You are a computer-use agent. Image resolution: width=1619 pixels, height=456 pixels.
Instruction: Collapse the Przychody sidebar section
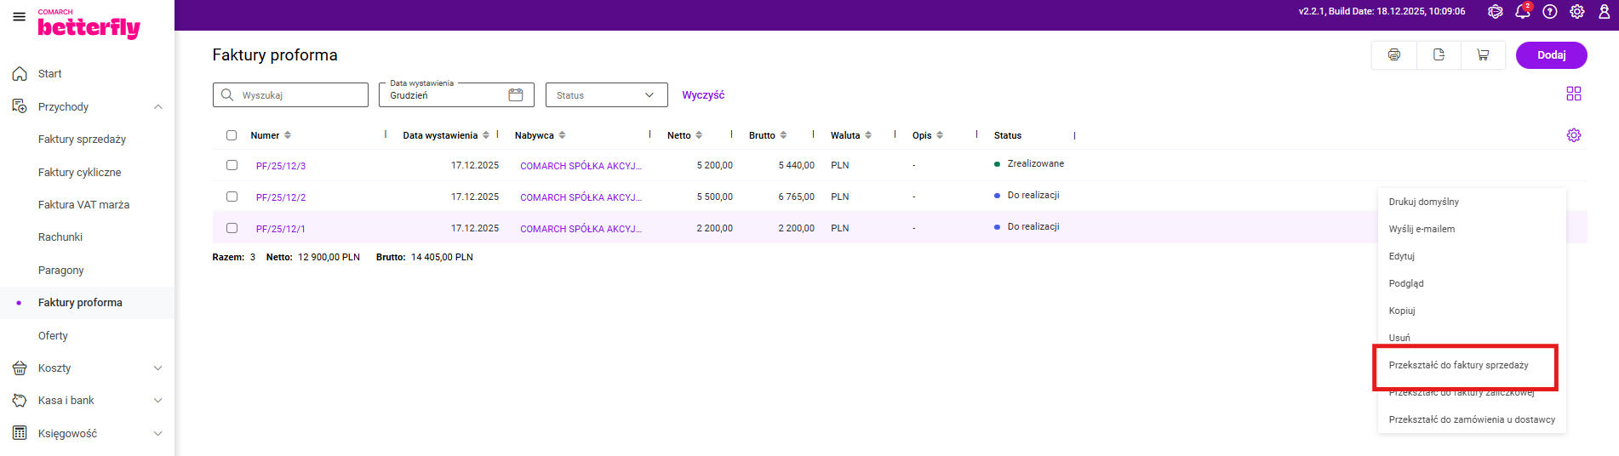157,107
